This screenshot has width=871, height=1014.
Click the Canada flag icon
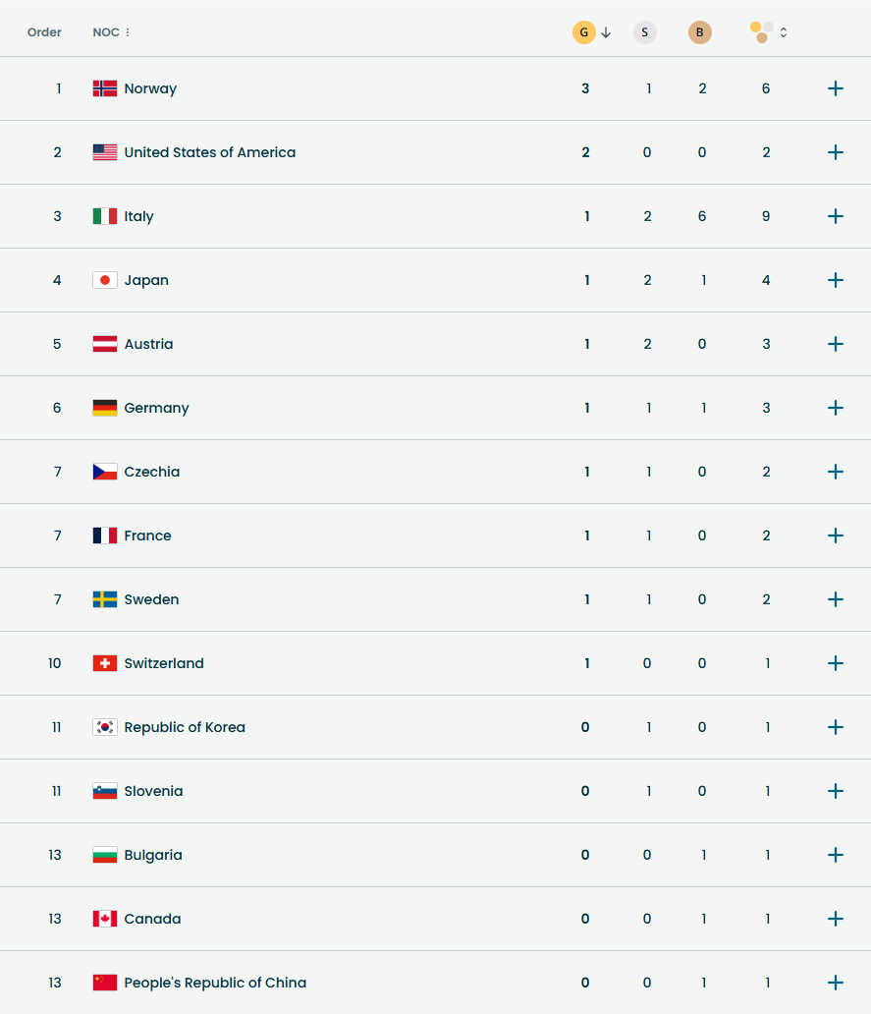(105, 919)
